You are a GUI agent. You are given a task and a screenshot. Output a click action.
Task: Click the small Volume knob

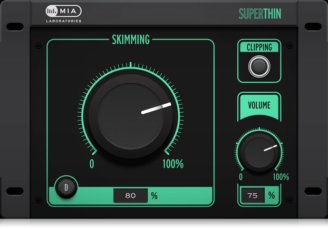tap(259, 152)
